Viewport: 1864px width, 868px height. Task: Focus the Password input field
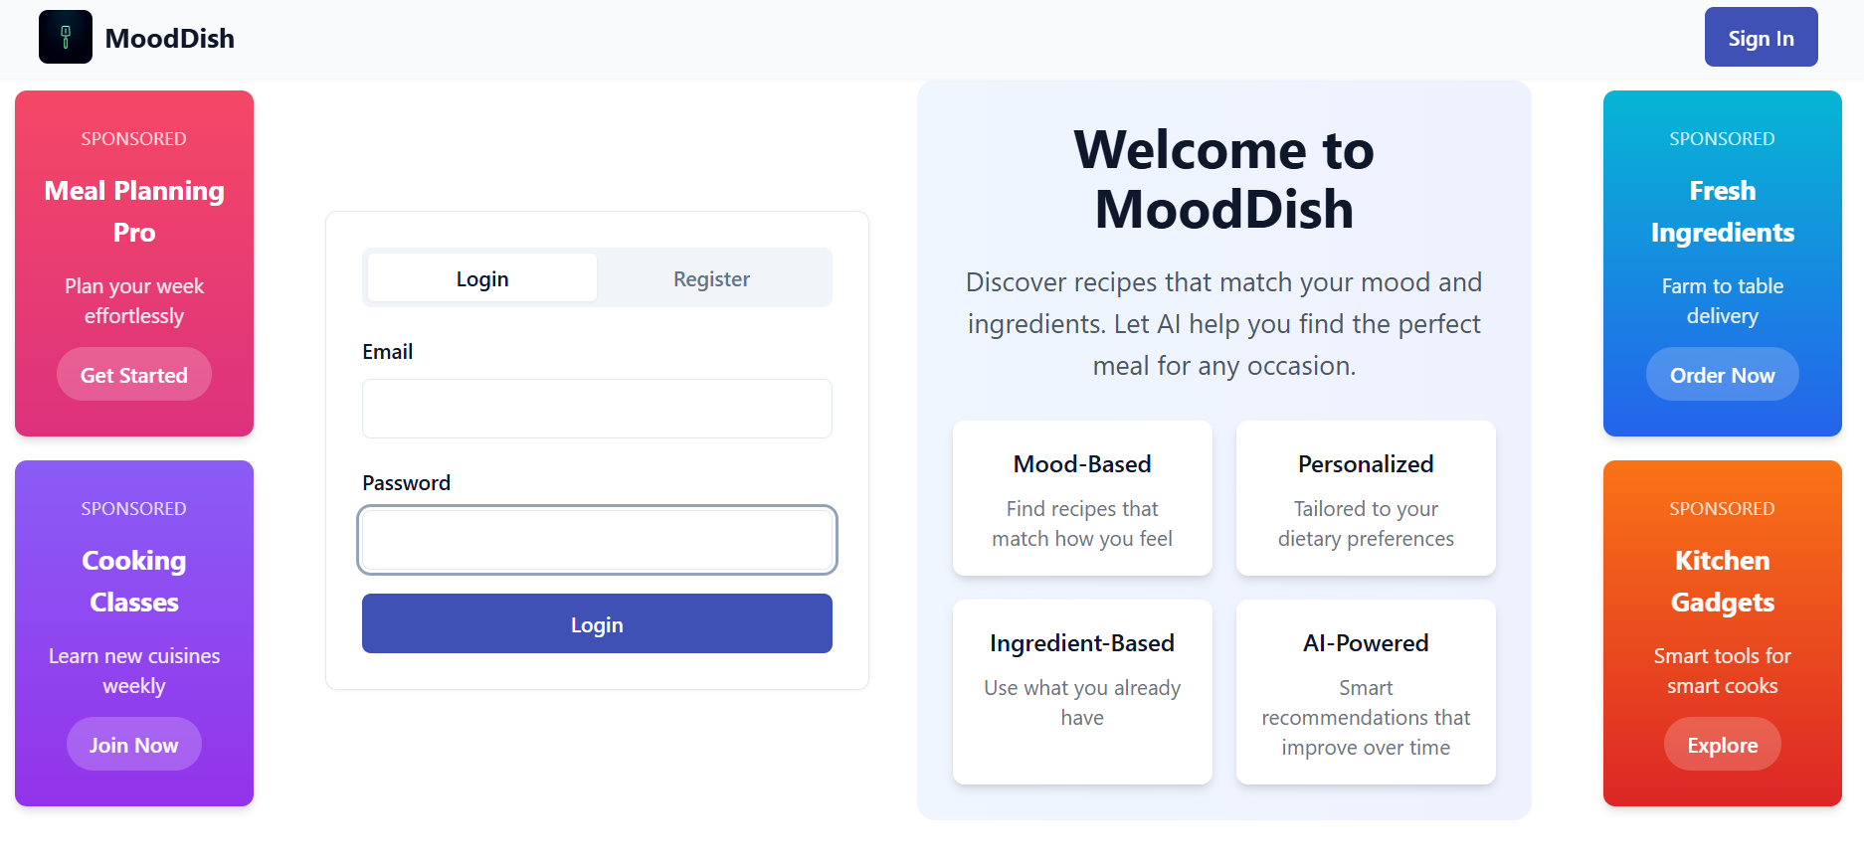click(597, 540)
